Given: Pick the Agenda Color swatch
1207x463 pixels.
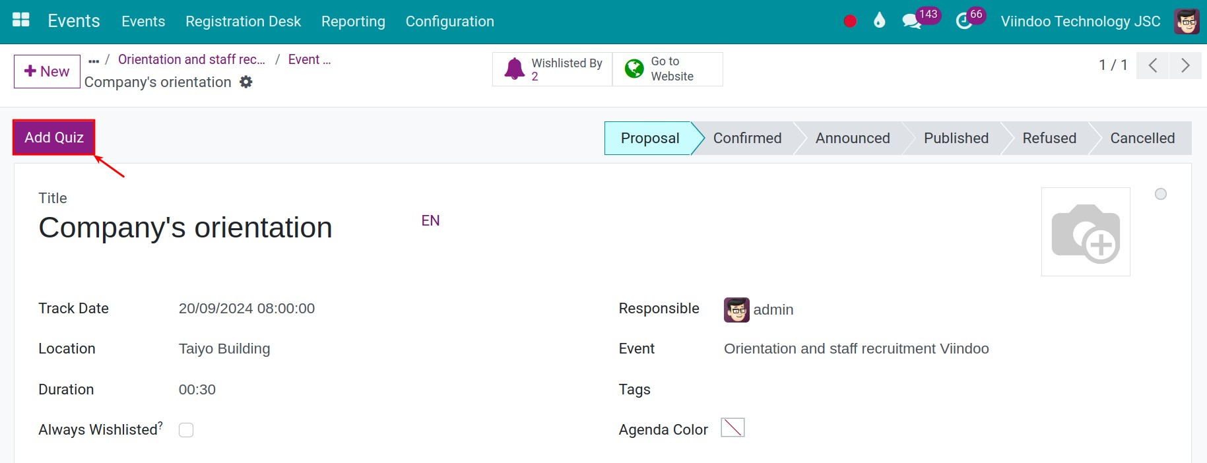Looking at the screenshot, I should [733, 427].
